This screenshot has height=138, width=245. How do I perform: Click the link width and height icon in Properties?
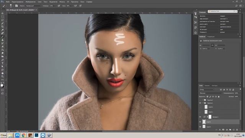[212, 45]
